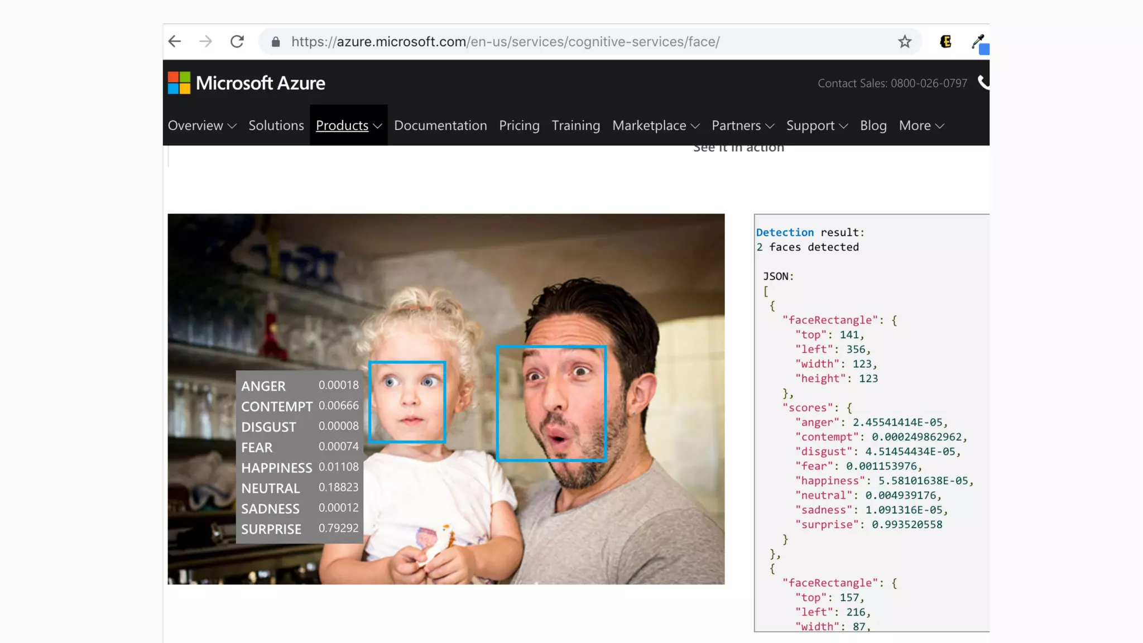
Task: Click the phone icon near Contact Sales
Action: click(983, 83)
